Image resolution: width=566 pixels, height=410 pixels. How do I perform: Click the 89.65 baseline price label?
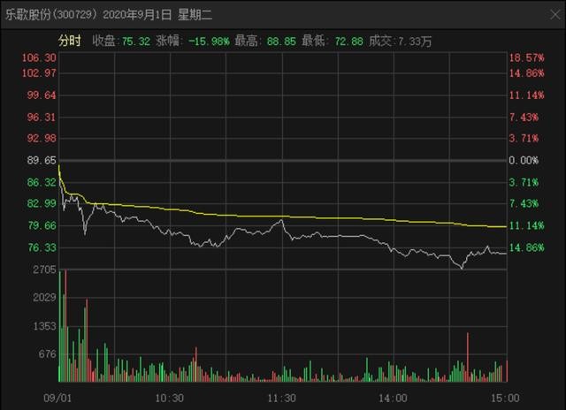click(42, 161)
